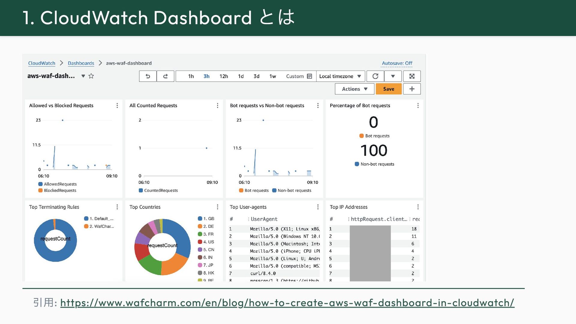Click the Top Terminating Rules donut chart

(55, 240)
